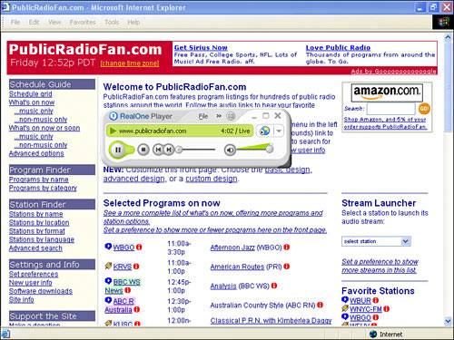Click info icon next to WBUR
The height and width of the screenshot is (340, 454).
tap(376, 300)
